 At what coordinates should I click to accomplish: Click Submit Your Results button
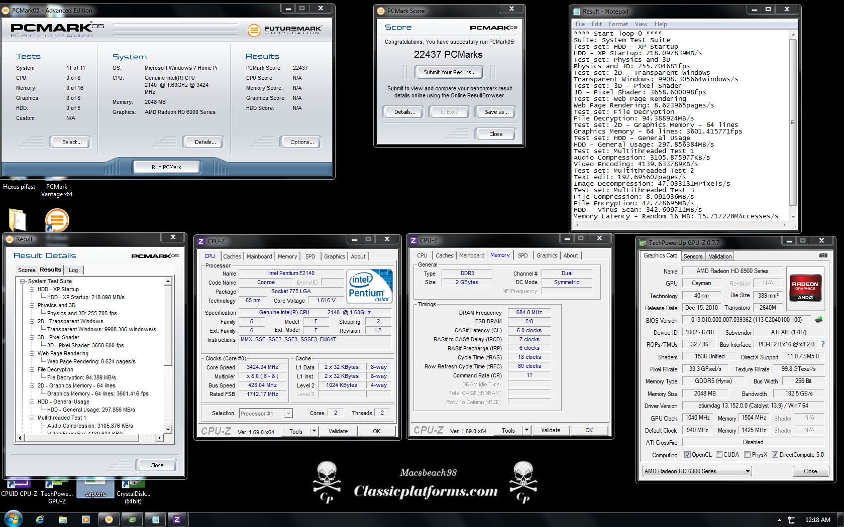pos(449,72)
